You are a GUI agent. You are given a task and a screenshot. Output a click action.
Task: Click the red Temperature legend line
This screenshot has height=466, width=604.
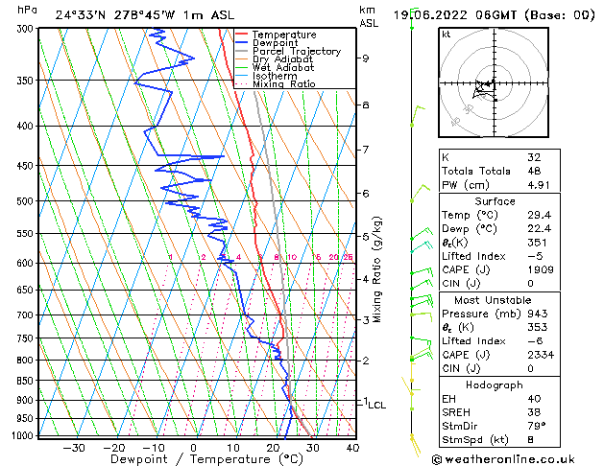tap(242, 35)
